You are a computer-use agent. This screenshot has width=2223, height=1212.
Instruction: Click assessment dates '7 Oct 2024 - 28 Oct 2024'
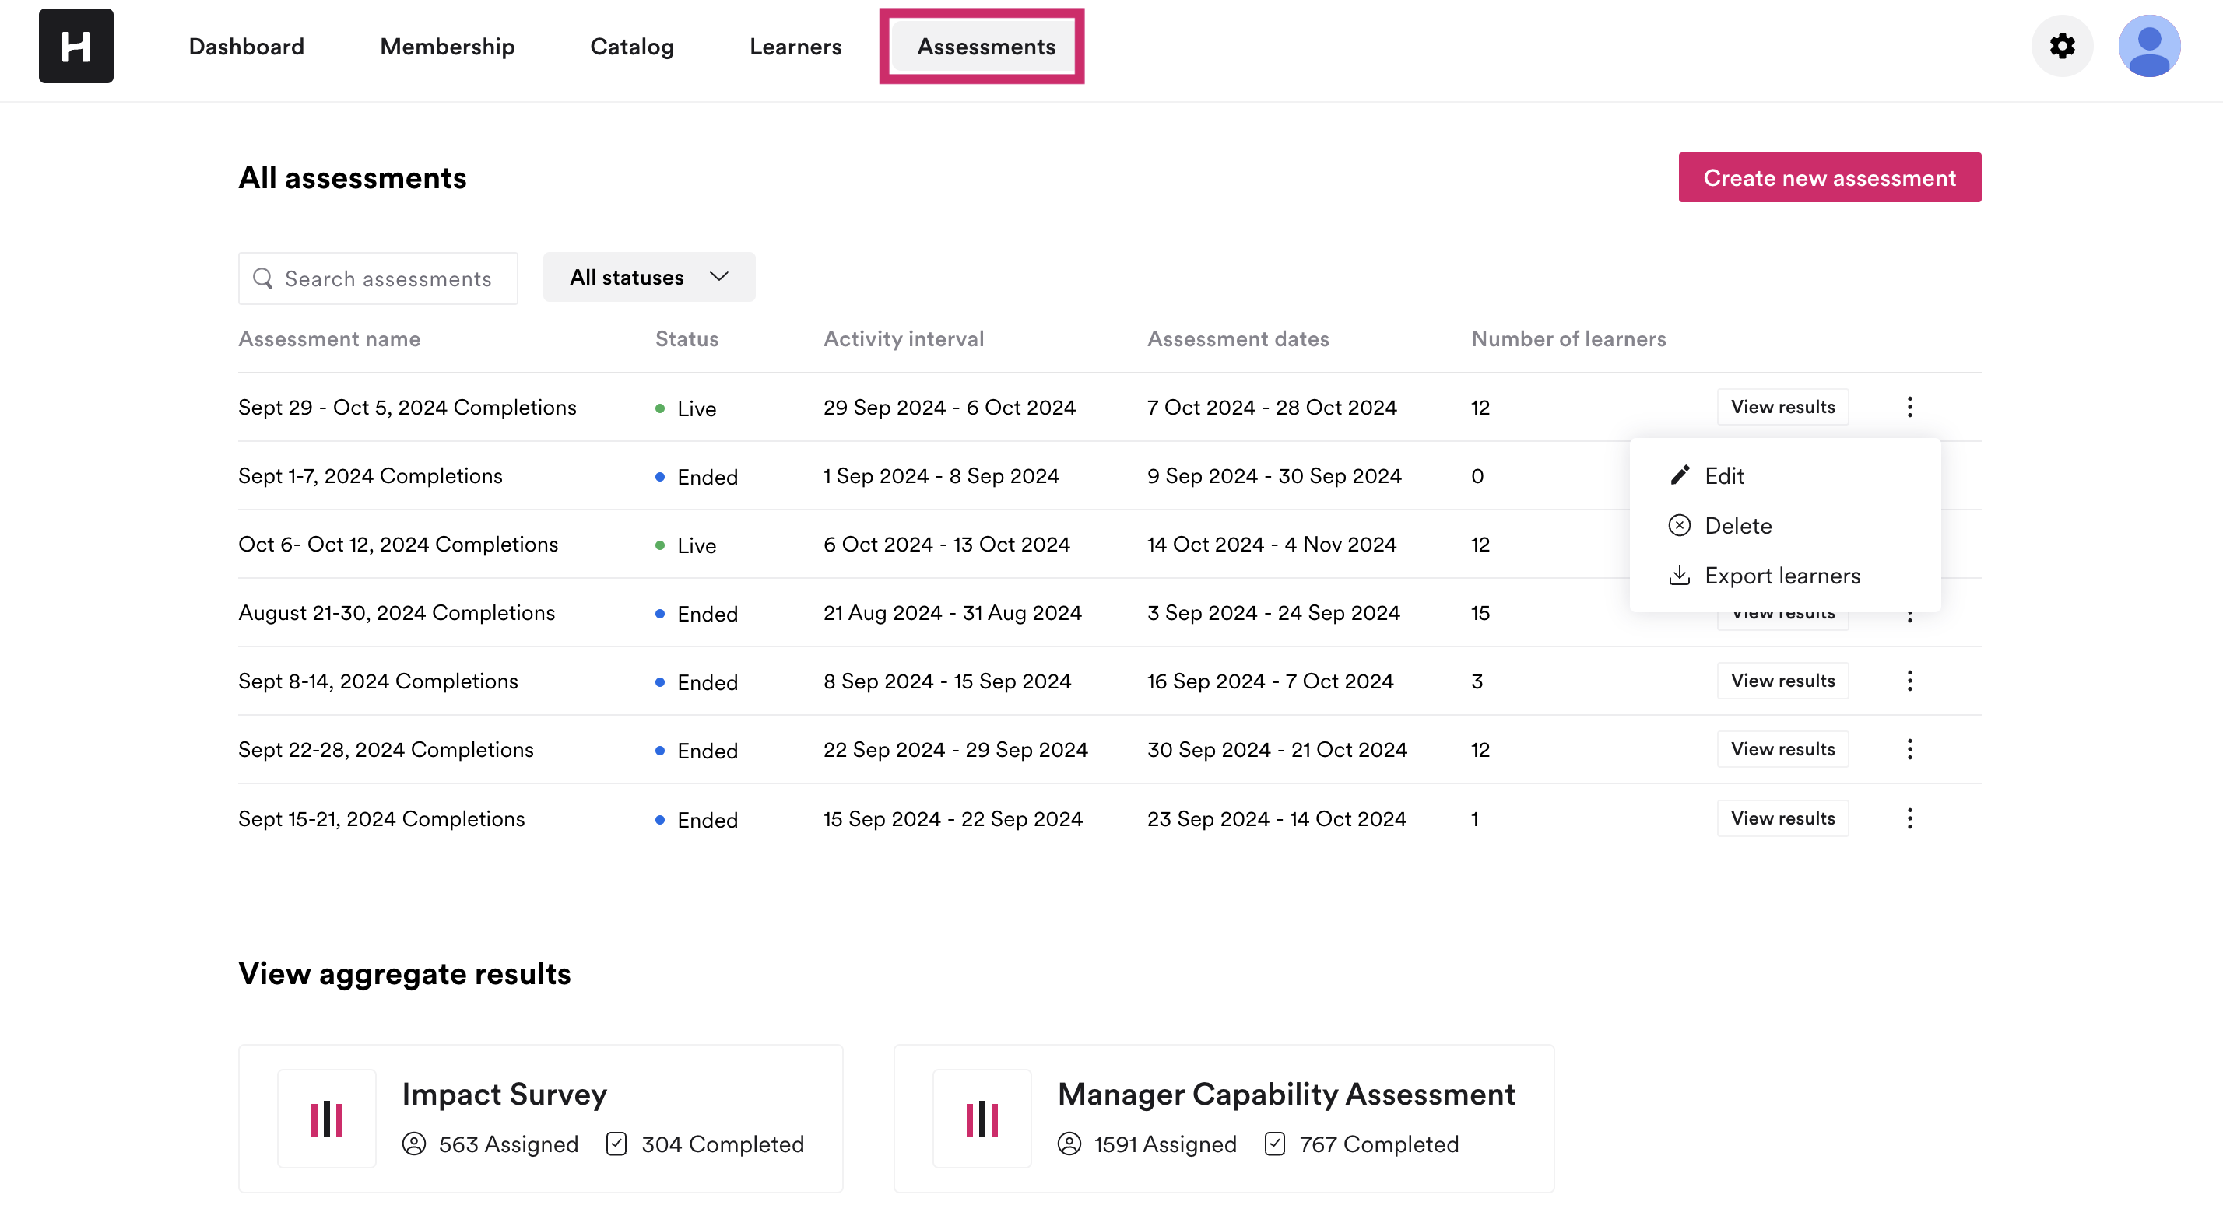[x=1272, y=407]
